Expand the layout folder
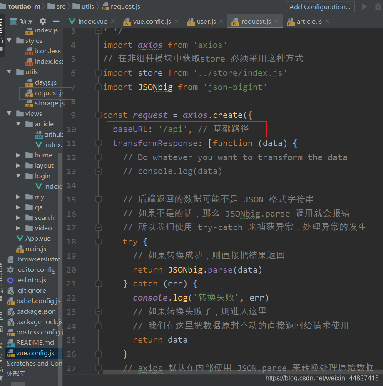 tap(18, 165)
